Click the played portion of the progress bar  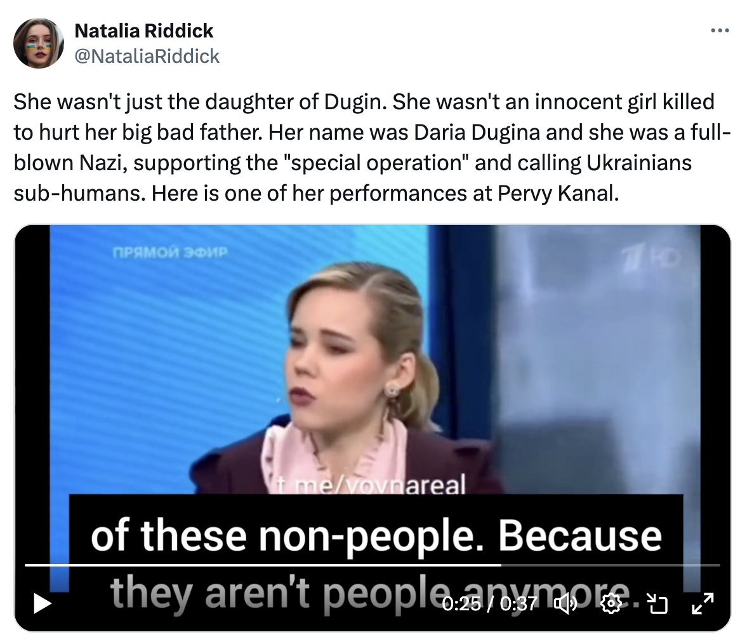pyautogui.click(x=263, y=565)
